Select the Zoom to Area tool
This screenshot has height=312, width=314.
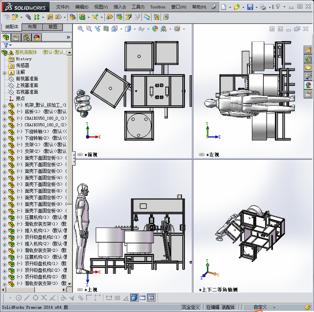coord(89,29)
